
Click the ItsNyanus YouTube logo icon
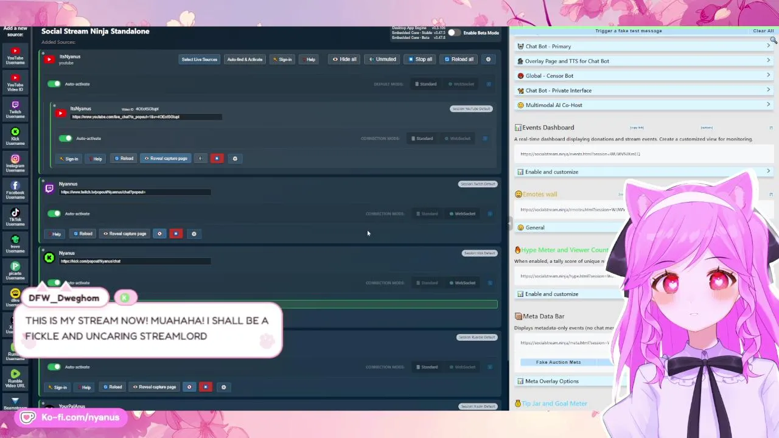tap(49, 59)
